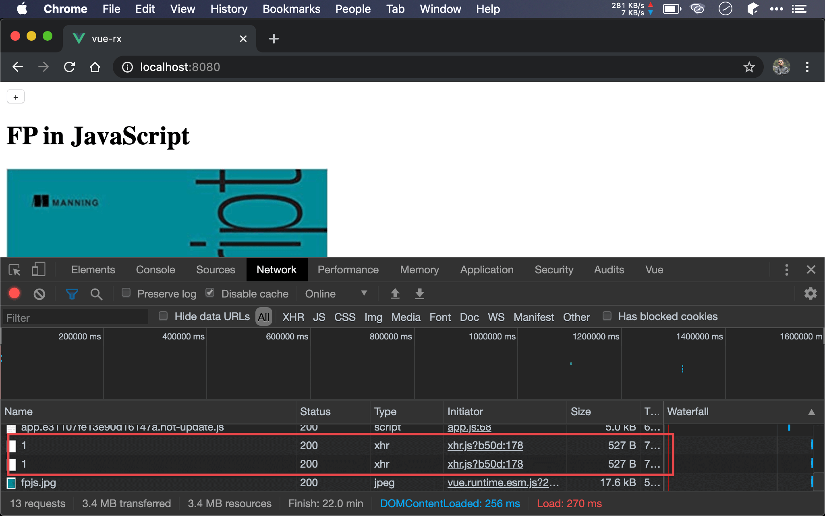
Task: Sort by Waterfall column arrow
Action: click(x=811, y=412)
